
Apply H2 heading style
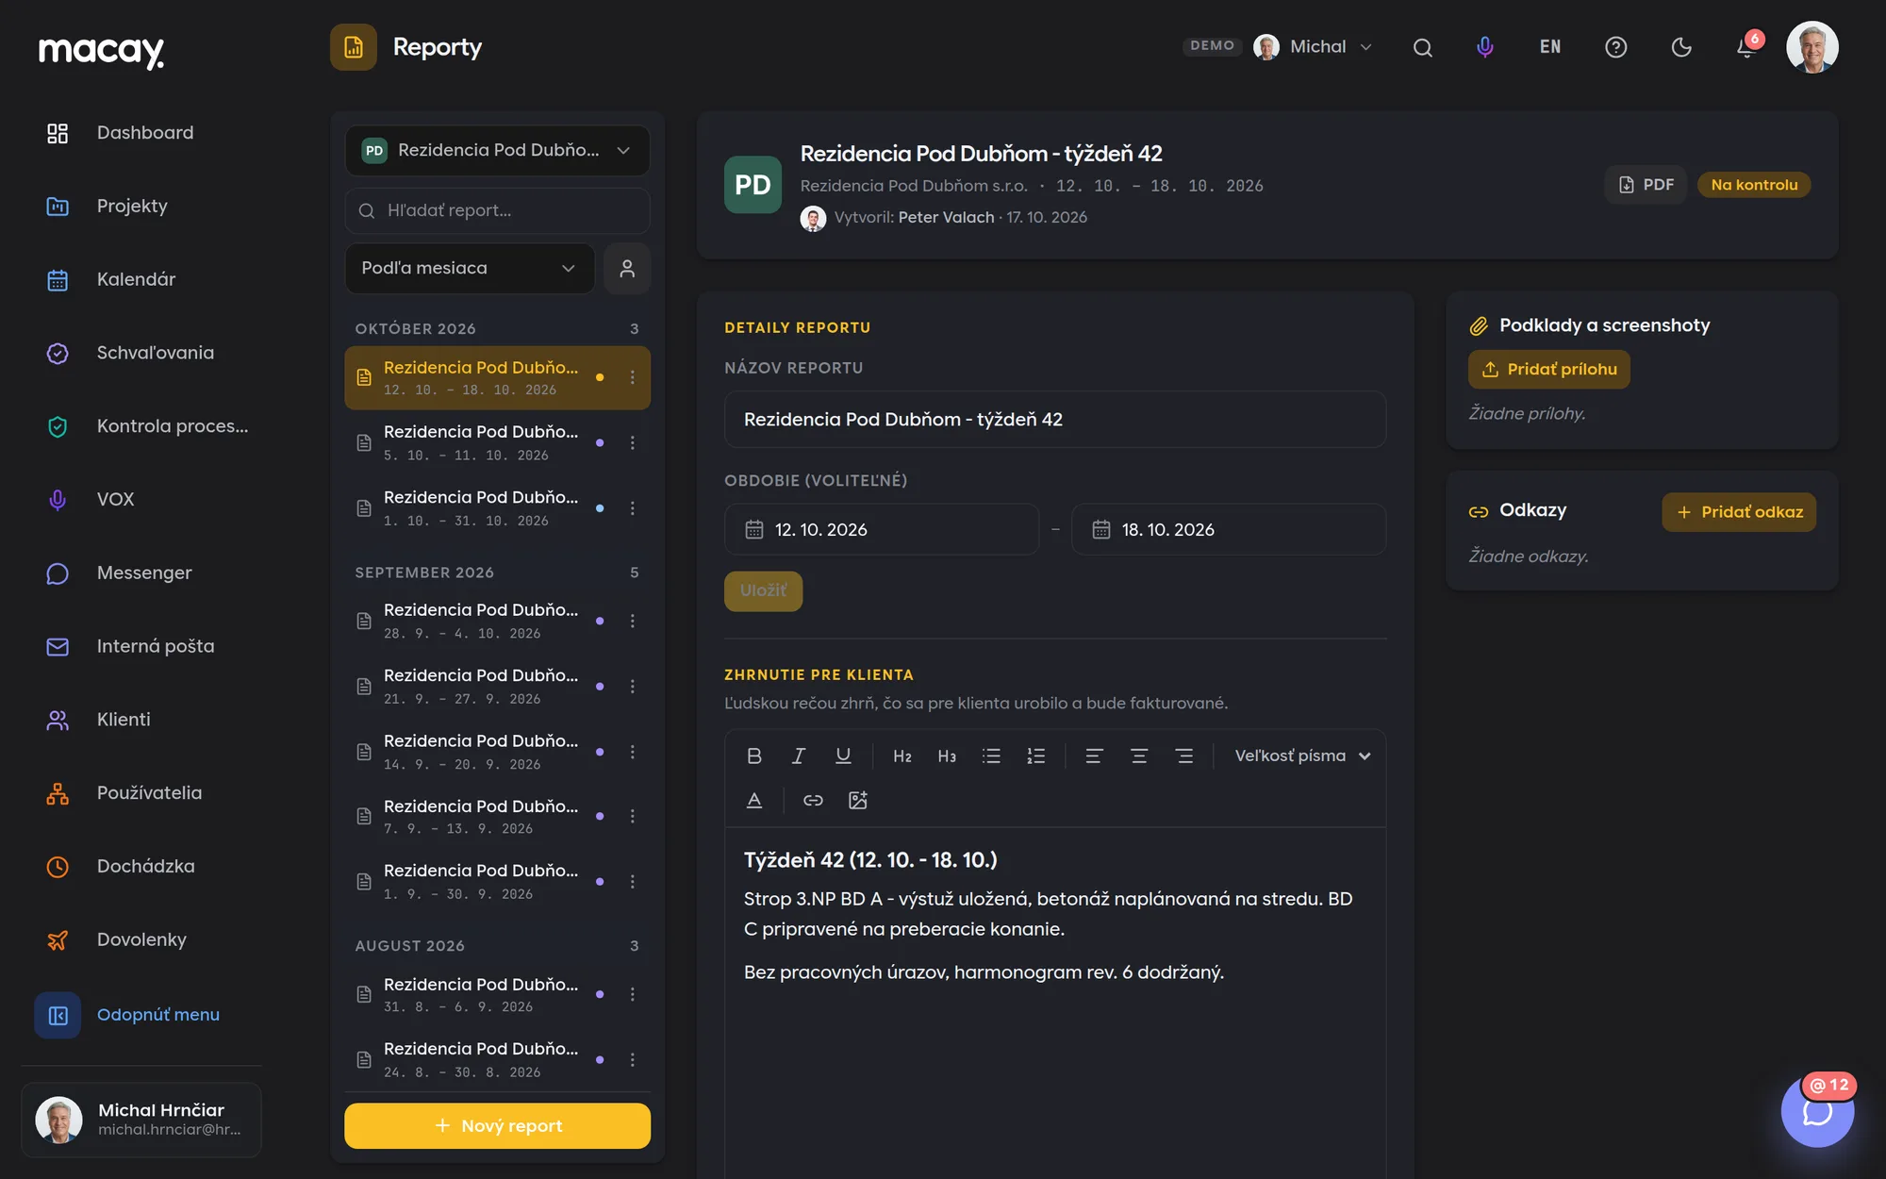(902, 756)
